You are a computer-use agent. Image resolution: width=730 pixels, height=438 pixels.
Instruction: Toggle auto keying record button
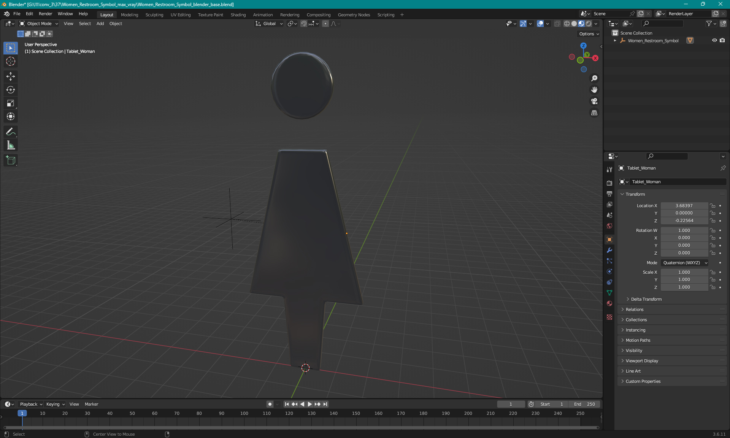tap(270, 404)
